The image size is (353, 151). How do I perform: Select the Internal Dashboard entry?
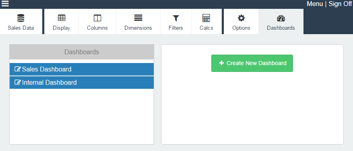pyautogui.click(x=82, y=82)
